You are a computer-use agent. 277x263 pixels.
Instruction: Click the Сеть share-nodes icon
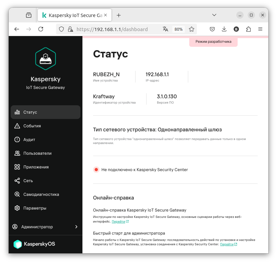coord(17,180)
